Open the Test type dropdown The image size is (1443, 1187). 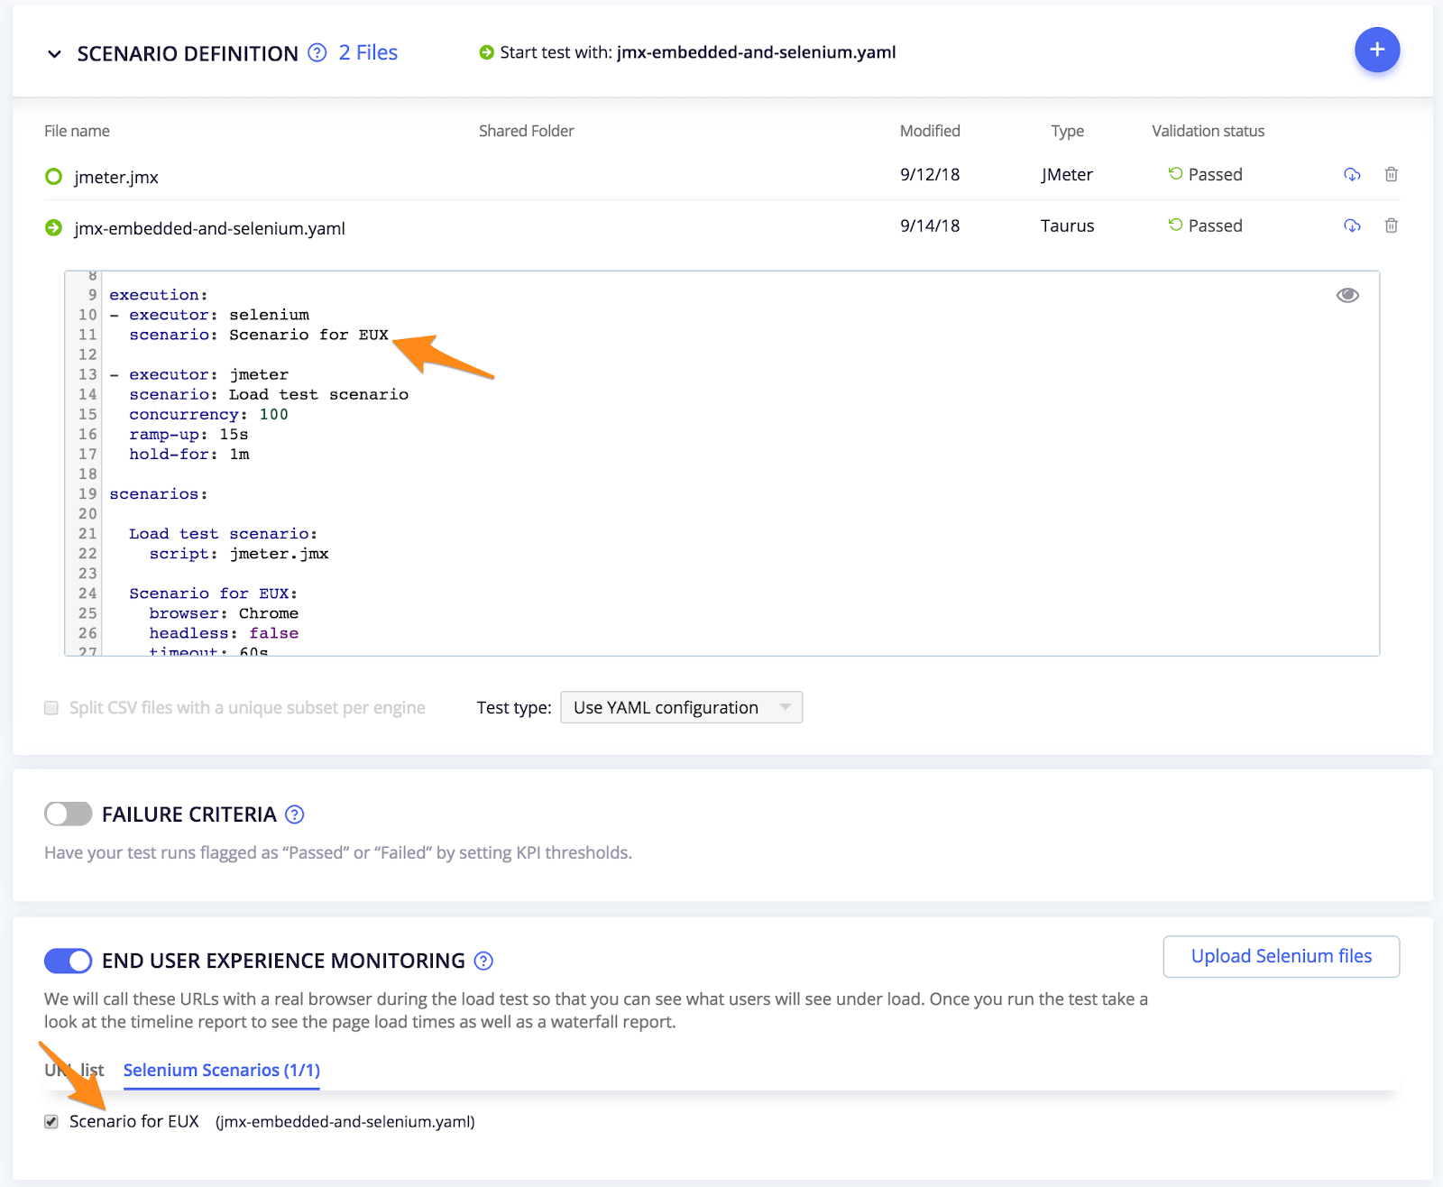pyautogui.click(x=681, y=707)
